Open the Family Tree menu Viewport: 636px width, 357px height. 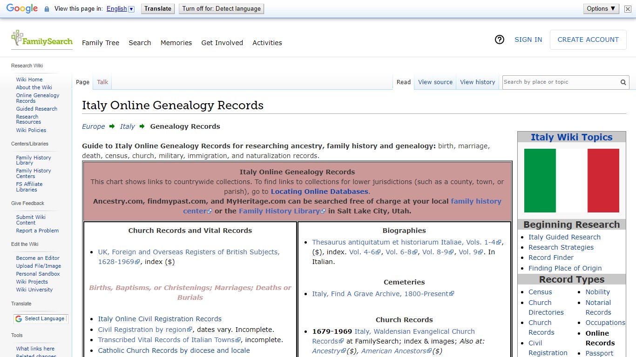(101, 43)
